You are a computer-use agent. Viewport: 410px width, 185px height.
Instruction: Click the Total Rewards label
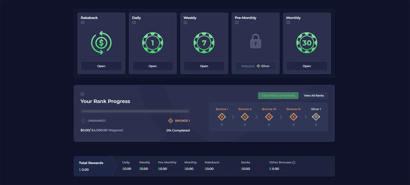91,163
